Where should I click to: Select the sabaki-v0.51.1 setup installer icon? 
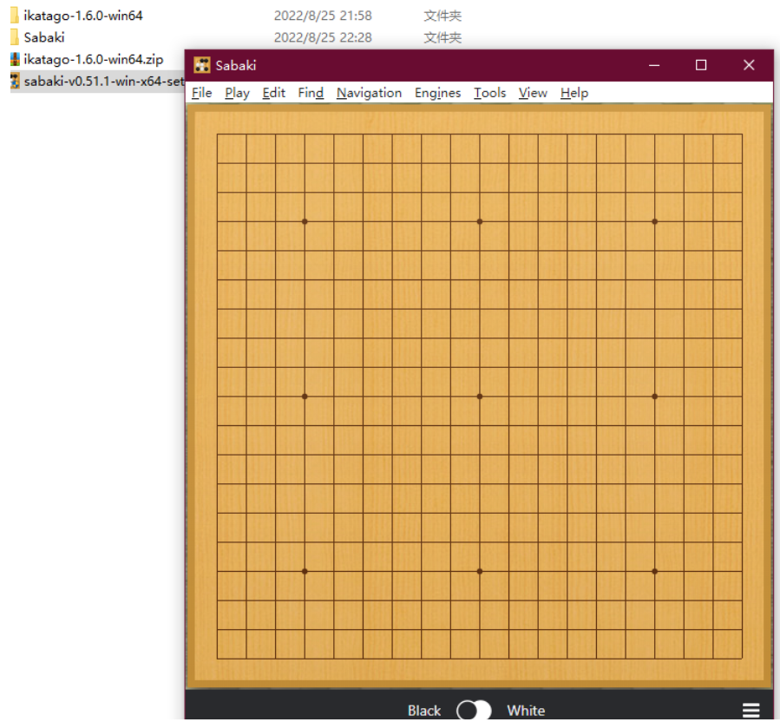click(15, 81)
